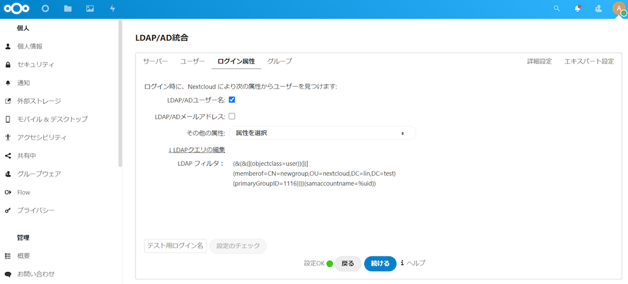Select the ログイン属性 tab

(236, 62)
